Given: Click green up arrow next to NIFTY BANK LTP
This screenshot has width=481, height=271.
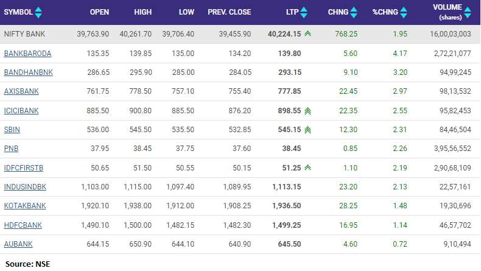Looking at the screenshot, I should click(309, 35).
